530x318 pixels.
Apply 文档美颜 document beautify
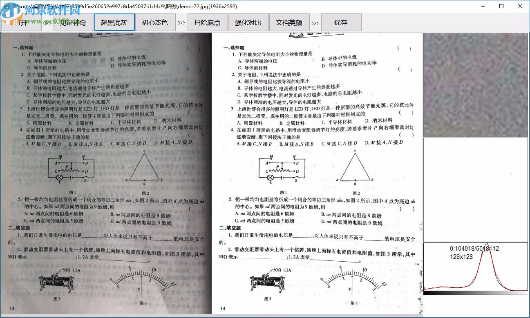289,22
